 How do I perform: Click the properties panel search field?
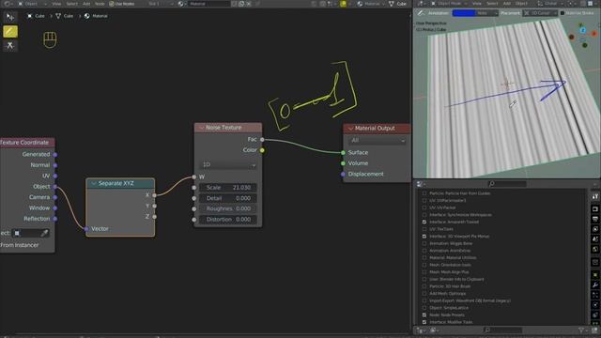click(507, 184)
